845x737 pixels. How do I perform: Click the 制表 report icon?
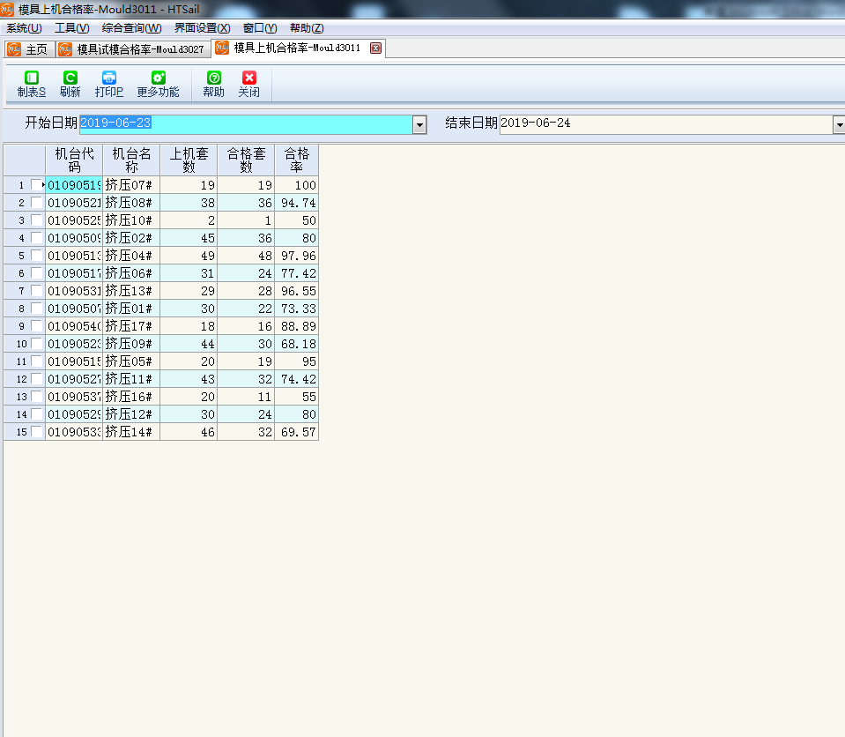tap(32, 78)
